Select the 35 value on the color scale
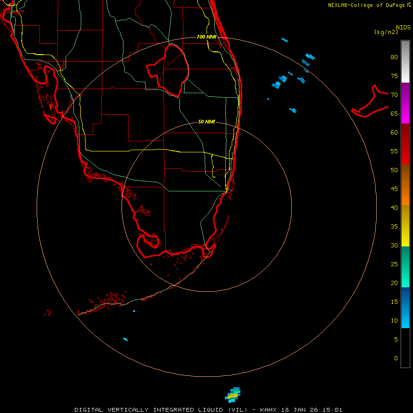The height and width of the screenshot is (413, 413). (x=394, y=227)
